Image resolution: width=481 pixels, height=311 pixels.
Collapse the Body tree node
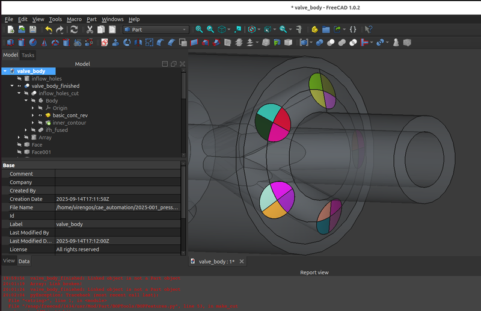pyautogui.click(x=26, y=100)
